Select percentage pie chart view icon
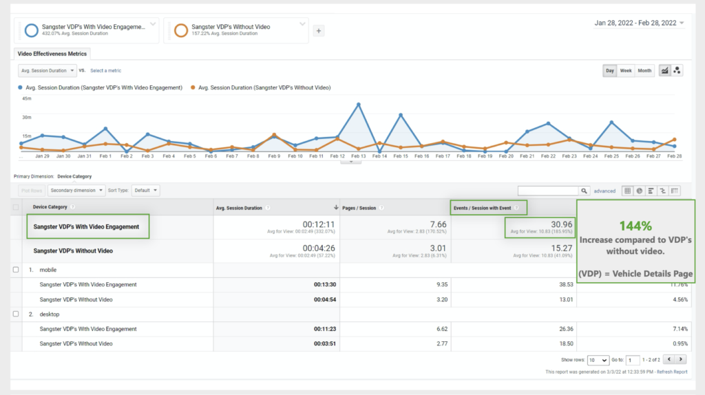Screen dimensions: 705x395 click(640, 191)
